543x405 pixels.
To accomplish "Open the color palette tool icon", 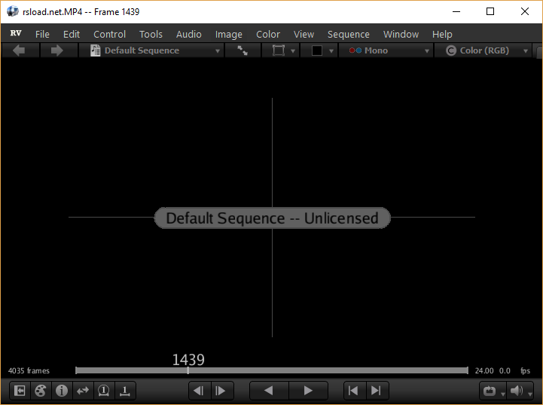I will [x=41, y=391].
